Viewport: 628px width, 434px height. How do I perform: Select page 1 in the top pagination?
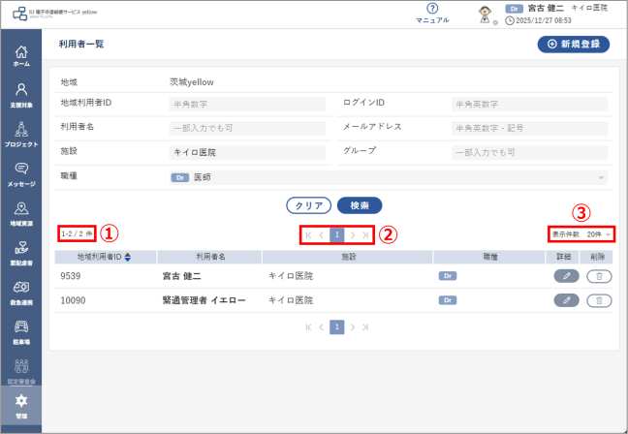pos(336,234)
